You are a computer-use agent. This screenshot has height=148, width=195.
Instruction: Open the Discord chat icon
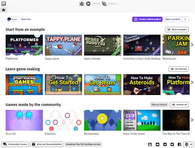pyautogui.click(x=158, y=144)
